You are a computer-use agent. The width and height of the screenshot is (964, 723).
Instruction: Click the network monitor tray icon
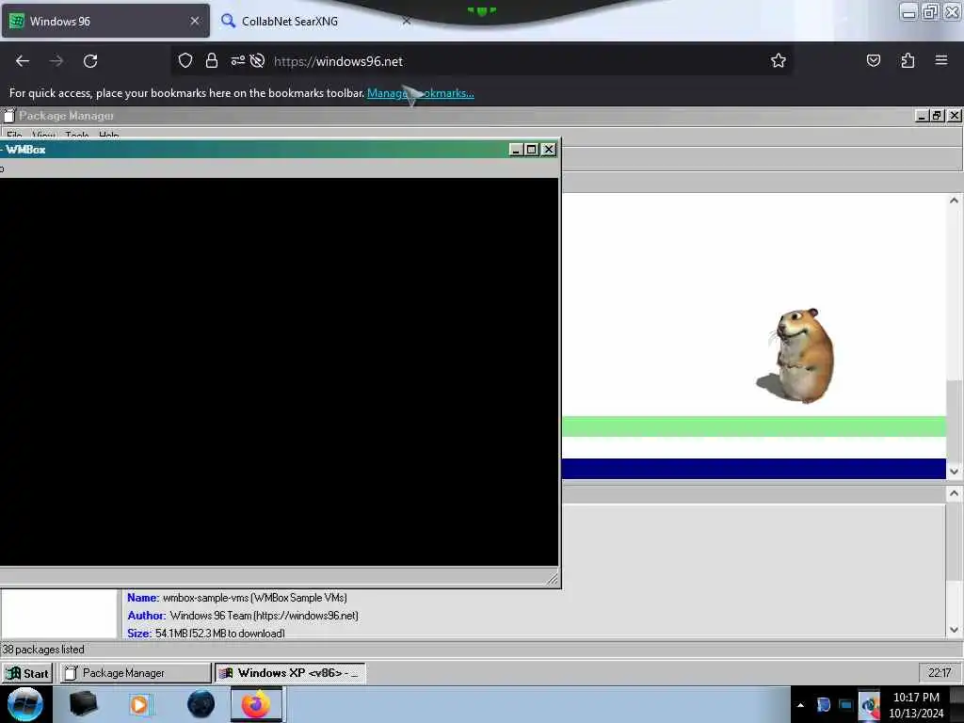pos(846,705)
